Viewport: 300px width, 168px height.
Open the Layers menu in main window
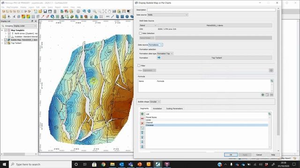click(x=31, y=7)
